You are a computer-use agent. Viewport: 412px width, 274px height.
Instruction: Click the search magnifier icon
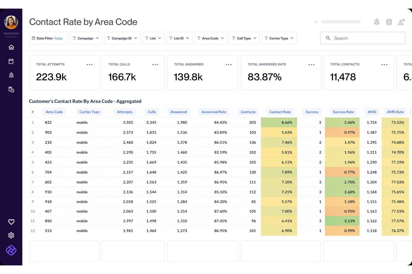328,38
